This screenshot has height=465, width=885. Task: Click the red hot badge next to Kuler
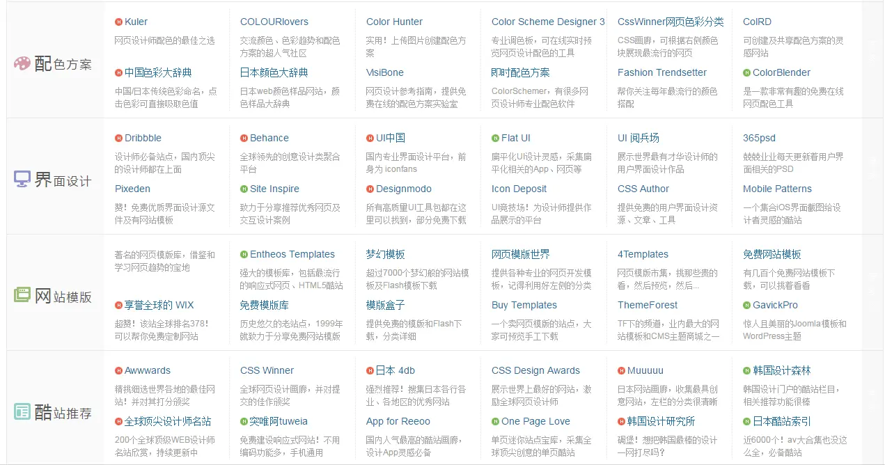point(118,22)
